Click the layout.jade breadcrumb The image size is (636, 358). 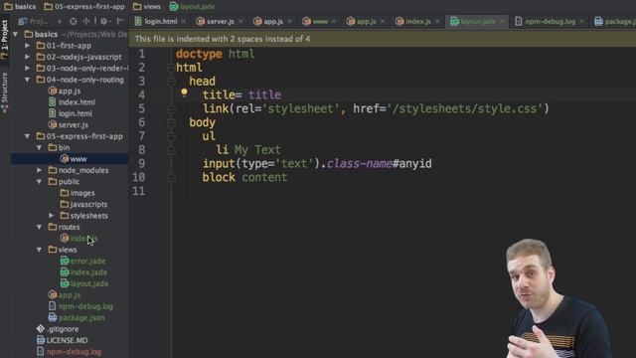[192, 7]
